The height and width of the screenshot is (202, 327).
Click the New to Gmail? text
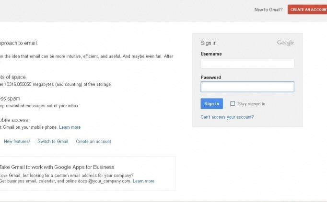(269, 10)
